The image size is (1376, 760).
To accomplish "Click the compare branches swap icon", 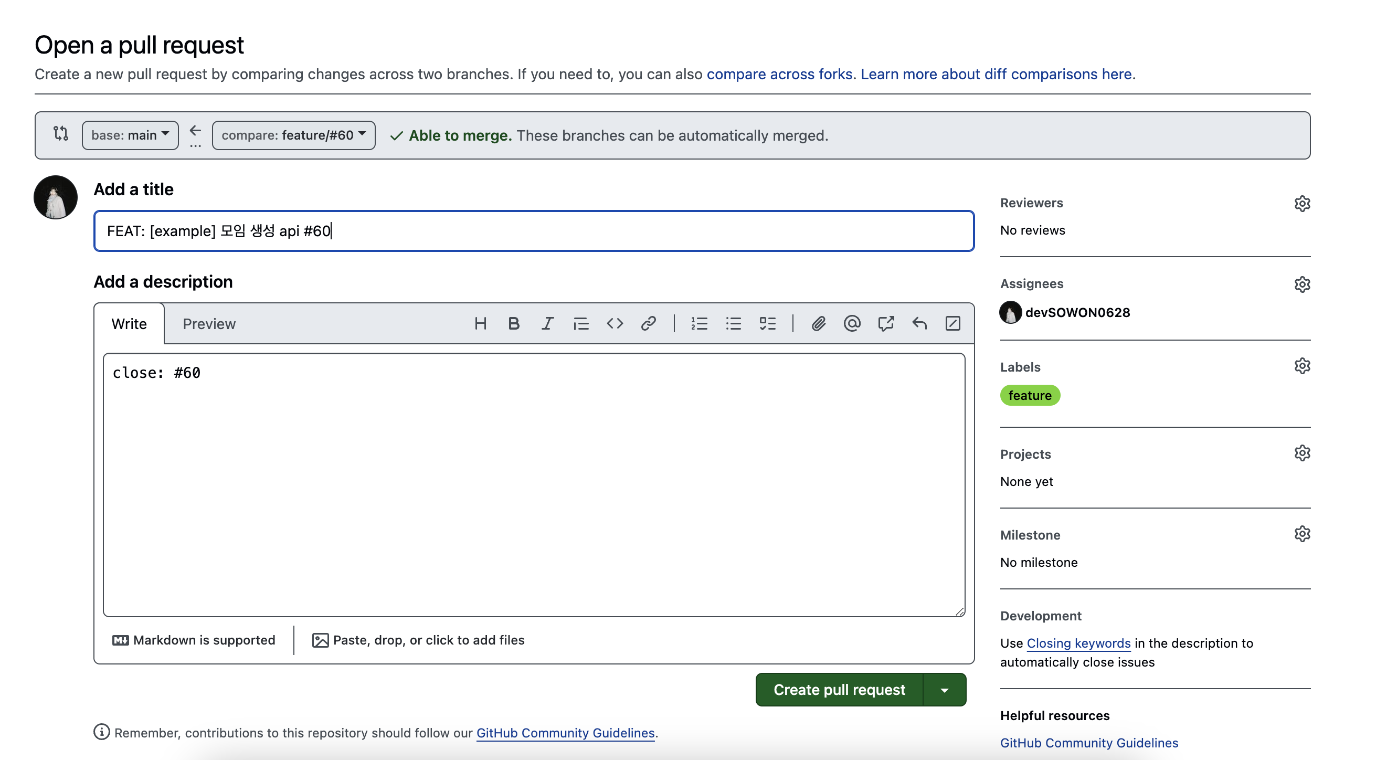I will point(61,133).
